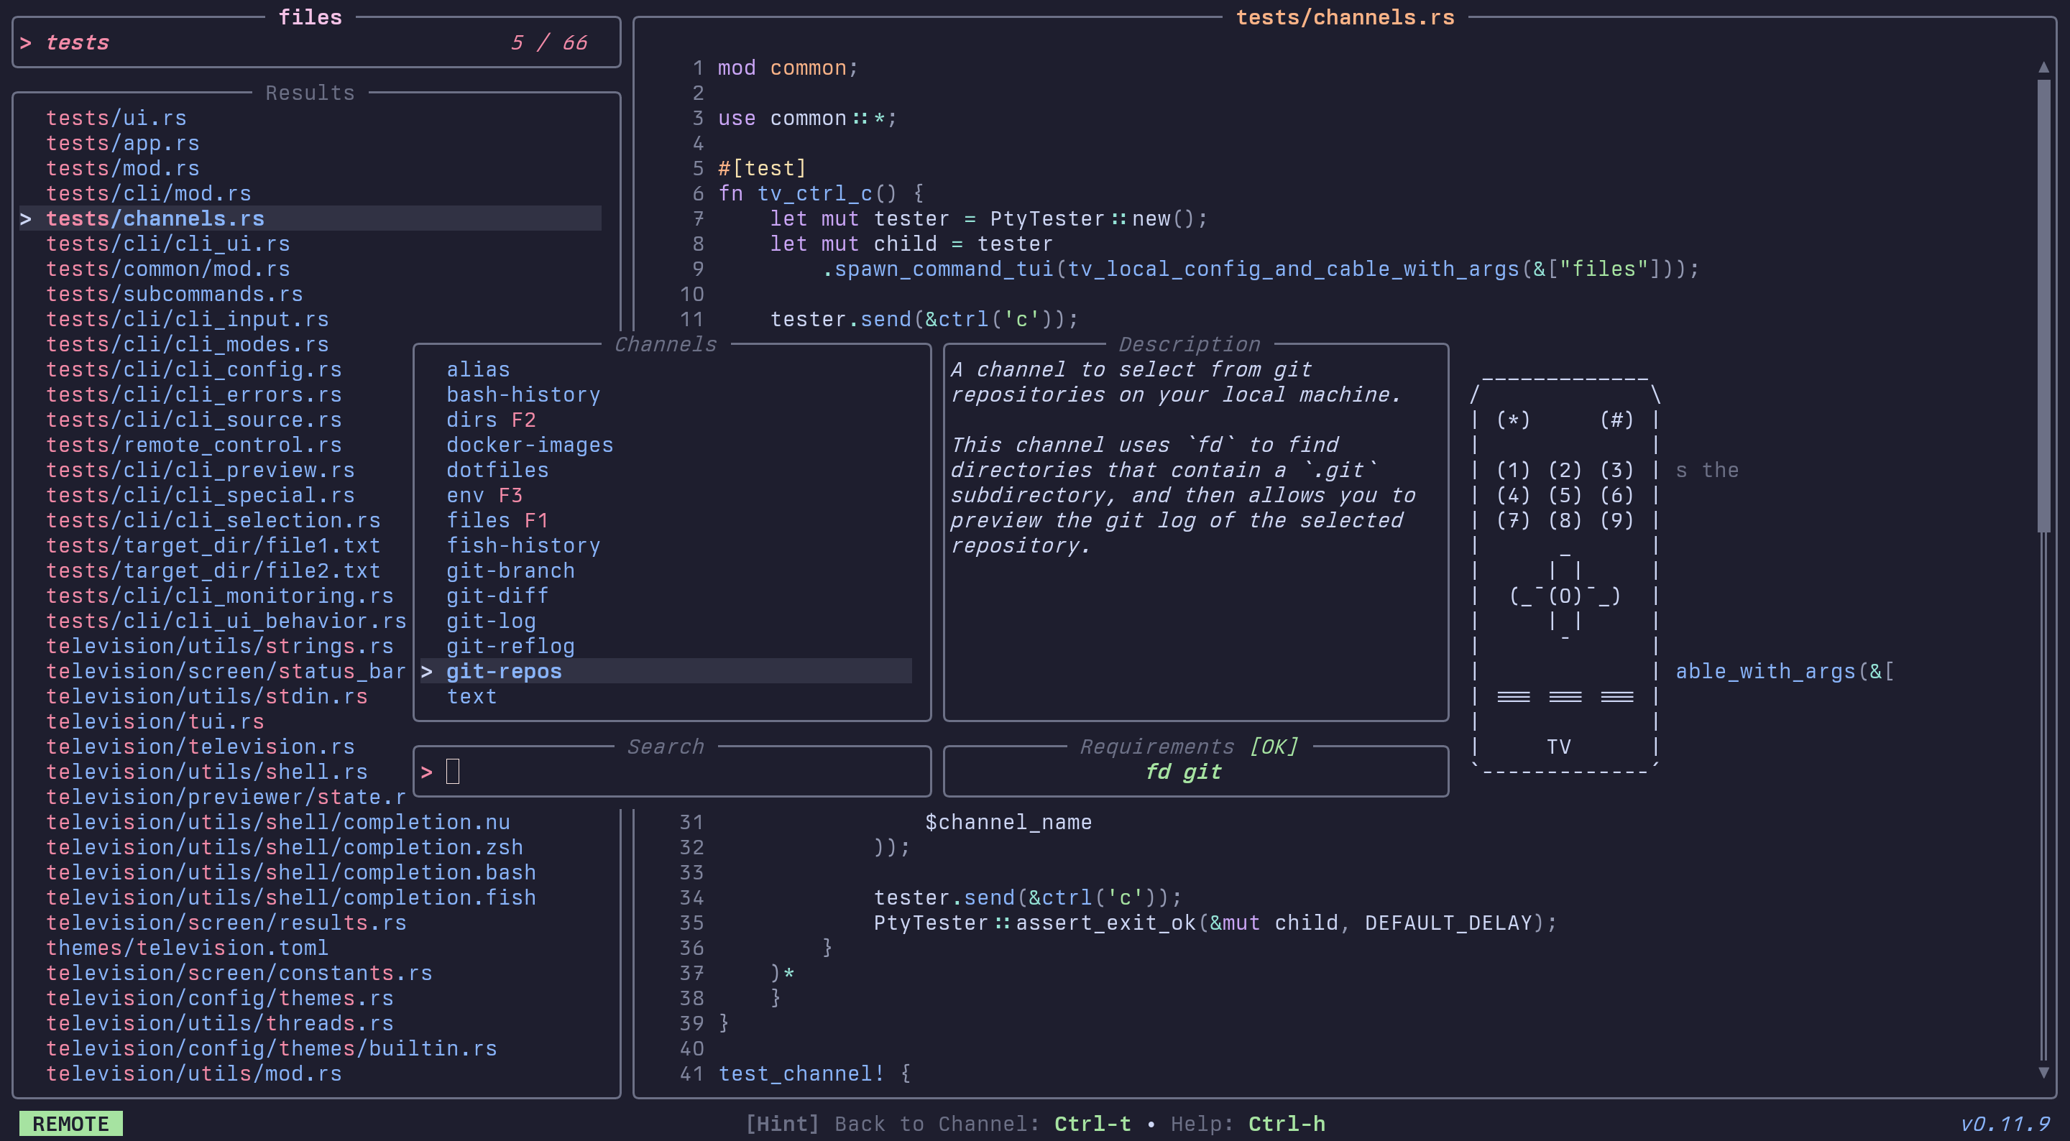Click the Search input in remote panel

pyautogui.click(x=671, y=772)
